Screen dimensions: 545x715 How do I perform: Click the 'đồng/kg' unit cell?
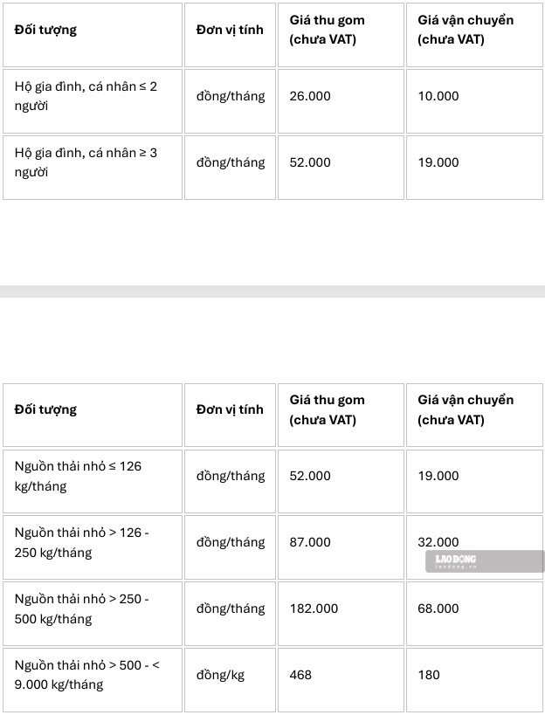click(x=230, y=679)
